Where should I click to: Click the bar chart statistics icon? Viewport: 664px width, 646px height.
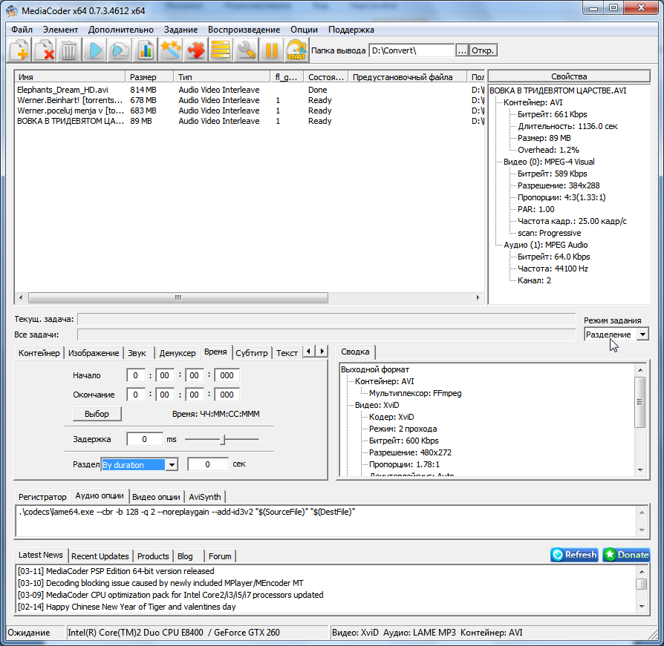[x=145, y=50]
